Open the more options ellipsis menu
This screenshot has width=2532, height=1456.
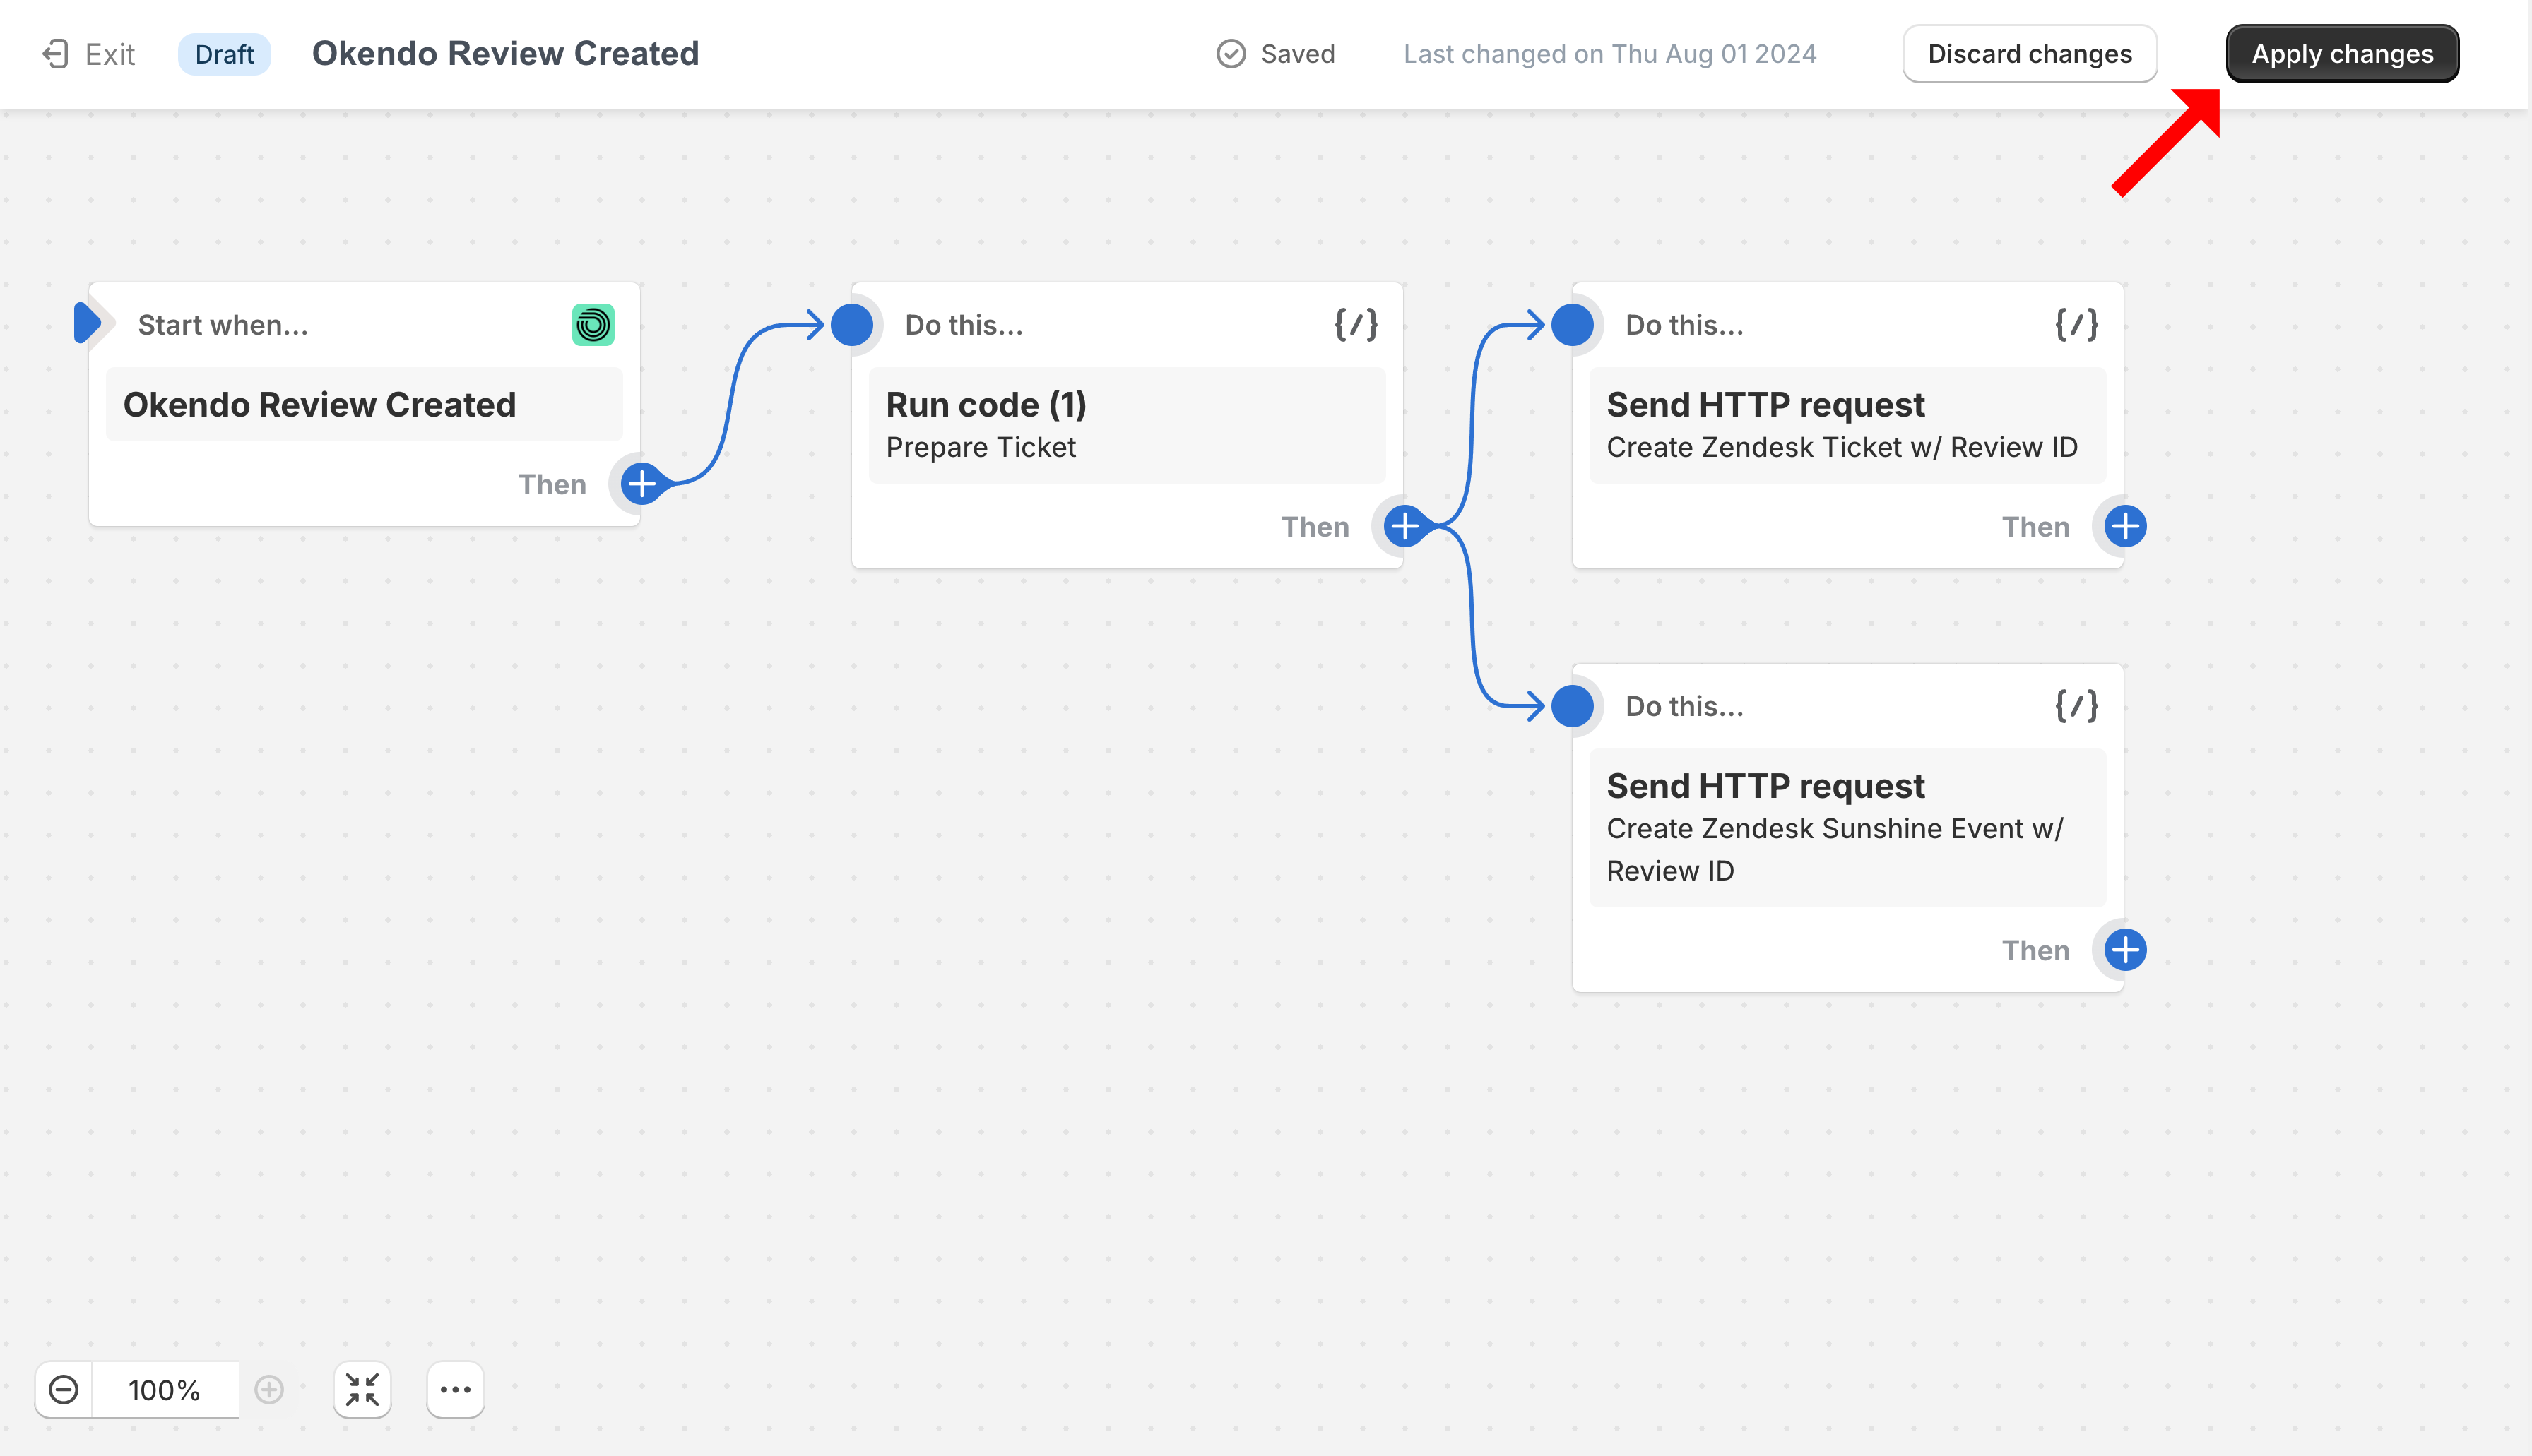(x=455, y=1390)
